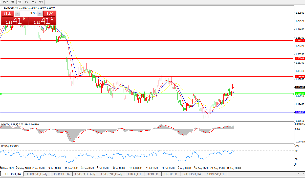The image size is (305, 178).
Task: Decrease lot volume with down arrow
Action: pos(17,13)
